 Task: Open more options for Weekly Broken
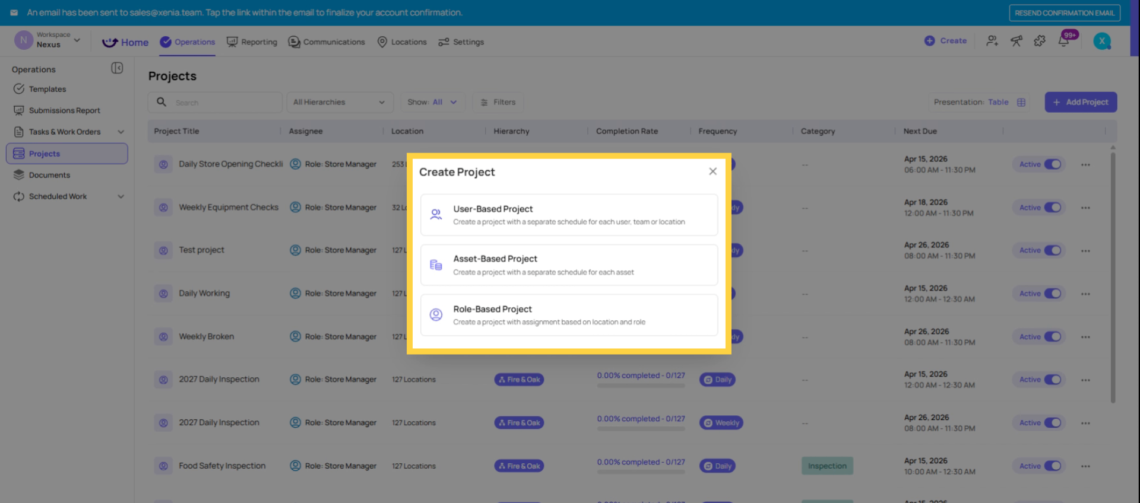(1085, 337)
